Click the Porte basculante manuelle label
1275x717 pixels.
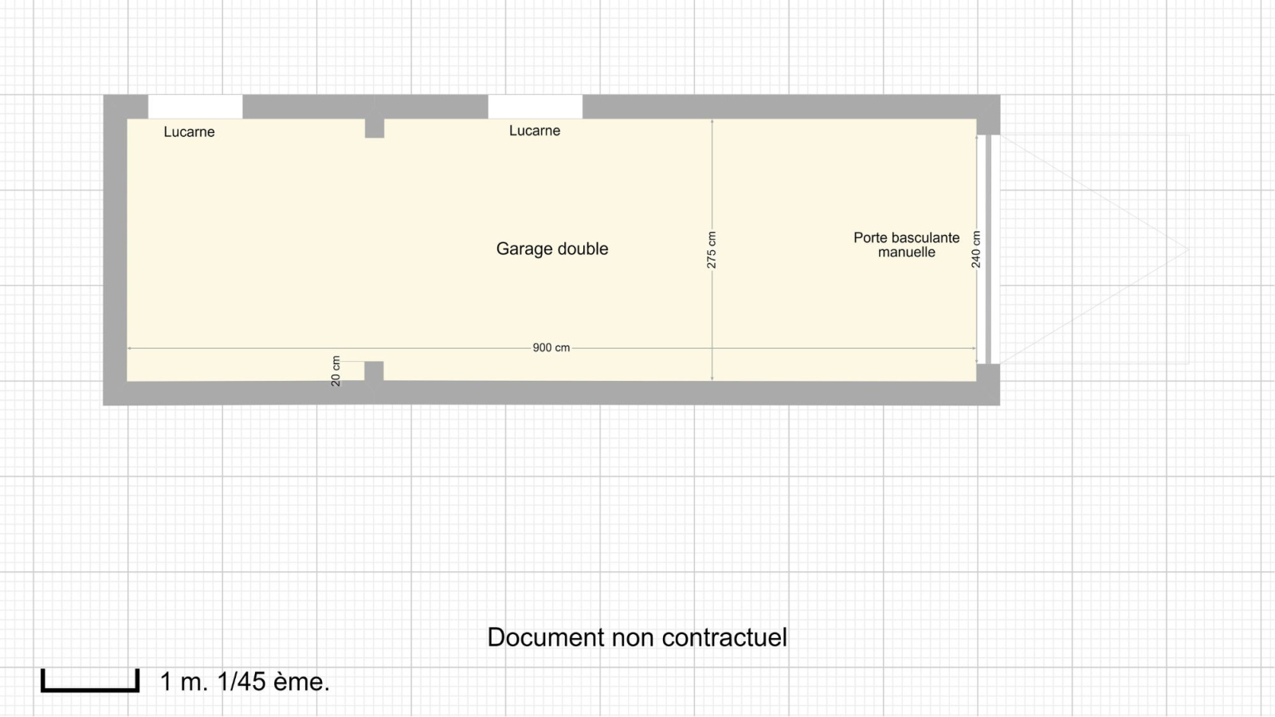click(906, 245)
